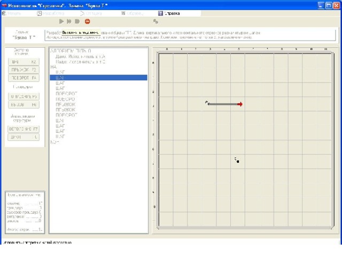Open the Справка tab

tap(169, 13)
